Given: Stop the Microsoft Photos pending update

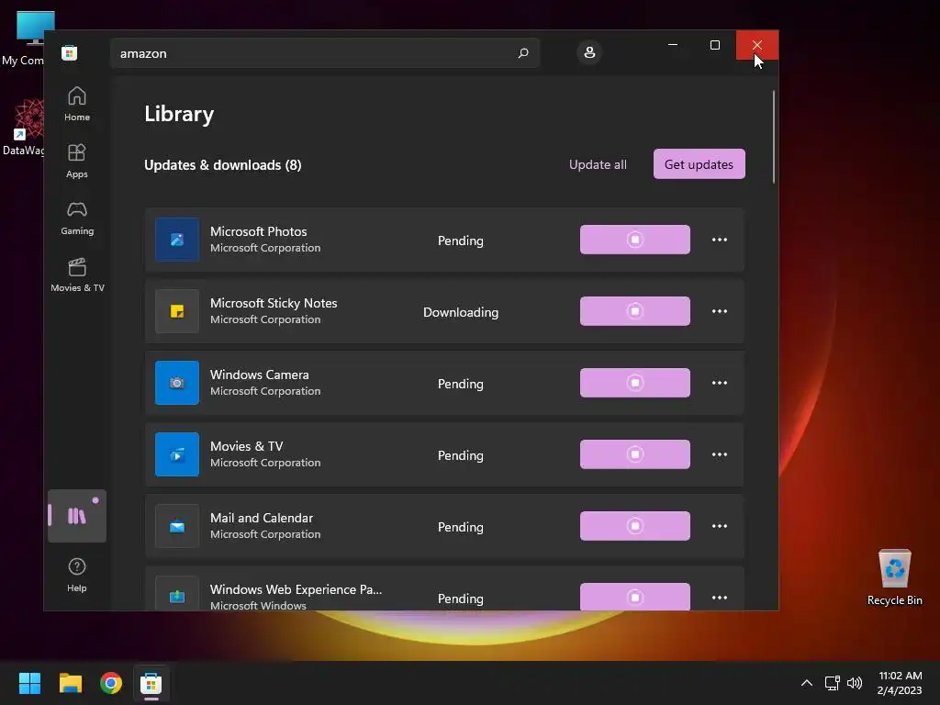Looking at the screenshot, I should 635,240.
